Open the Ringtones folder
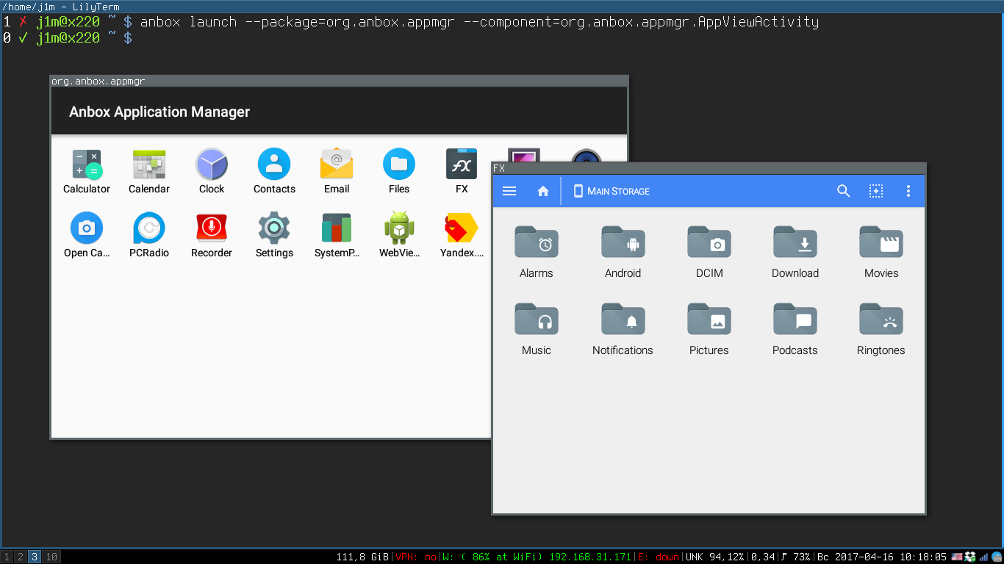This screenshot has height=564, width=1004. [881, 329]
